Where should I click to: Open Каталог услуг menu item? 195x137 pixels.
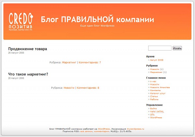pyautogui.click(x=158, y=93)
